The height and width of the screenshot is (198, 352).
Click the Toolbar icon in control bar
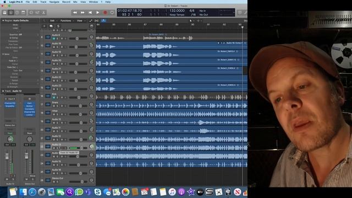pos(23,13)
